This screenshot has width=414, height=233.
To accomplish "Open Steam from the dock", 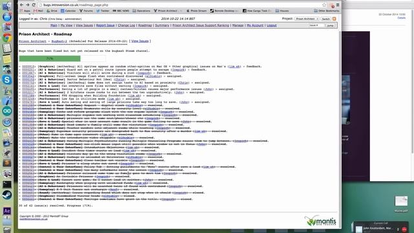I will click(7, 195).
